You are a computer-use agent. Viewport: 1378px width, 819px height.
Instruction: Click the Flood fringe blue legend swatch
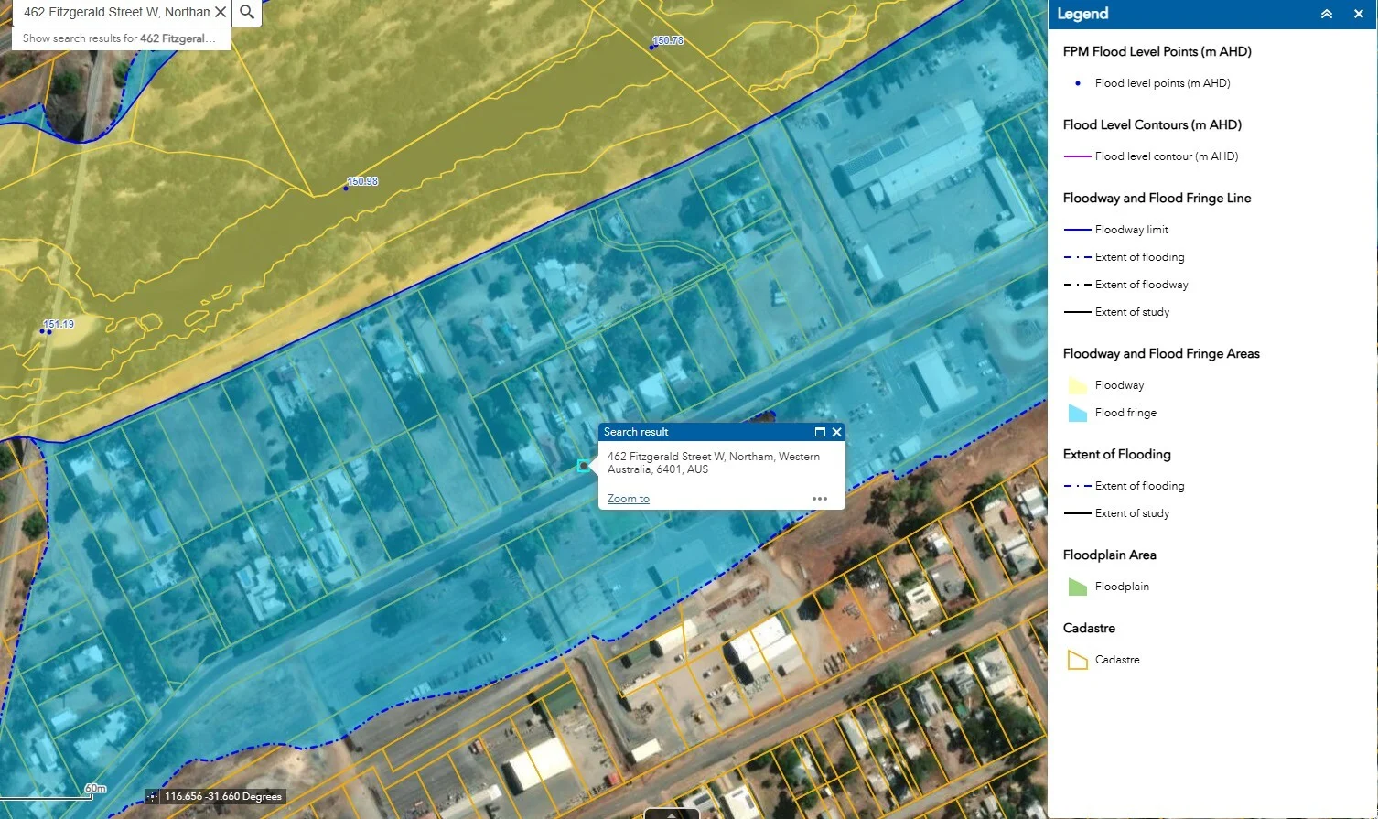(1077, 413)
